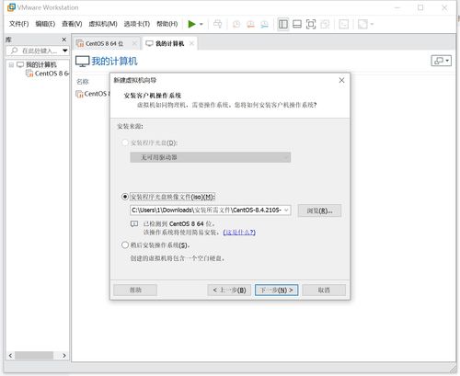Select the 安装程序光盘(D) radio button
This screenshot has width=460, height=376.
pos(125,142)
